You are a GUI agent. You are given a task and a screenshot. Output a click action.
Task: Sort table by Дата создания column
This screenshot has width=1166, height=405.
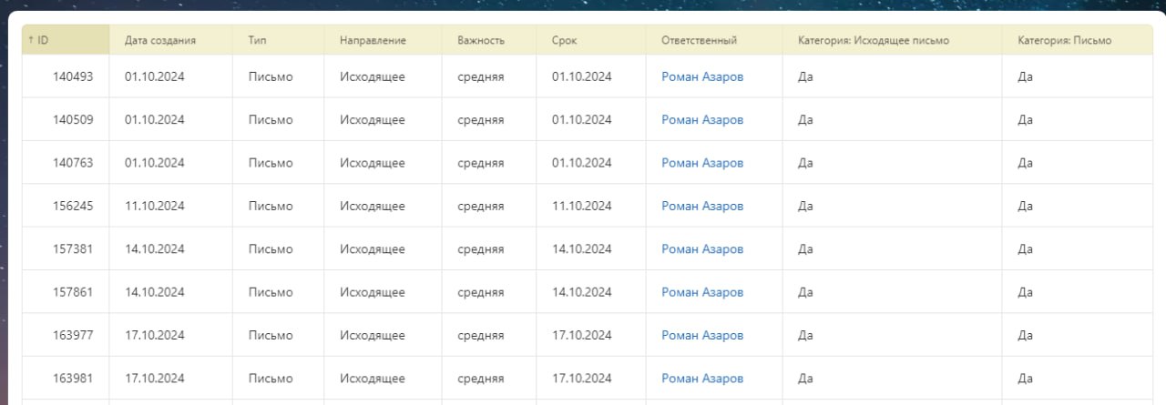(x=160, y=41)
